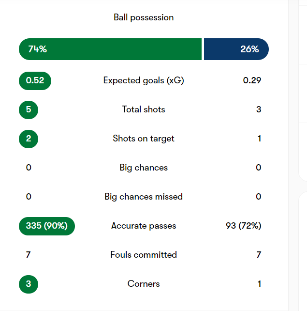Click the green 3 corners badge
307x311 pixels.
click(x=29, y=284)
